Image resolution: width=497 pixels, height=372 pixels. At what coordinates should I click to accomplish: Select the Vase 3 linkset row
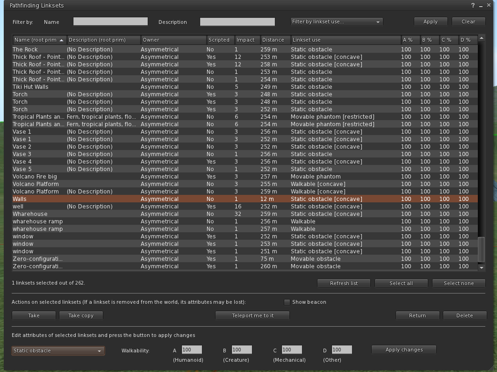pyautogui.click(x=245, y=154)
